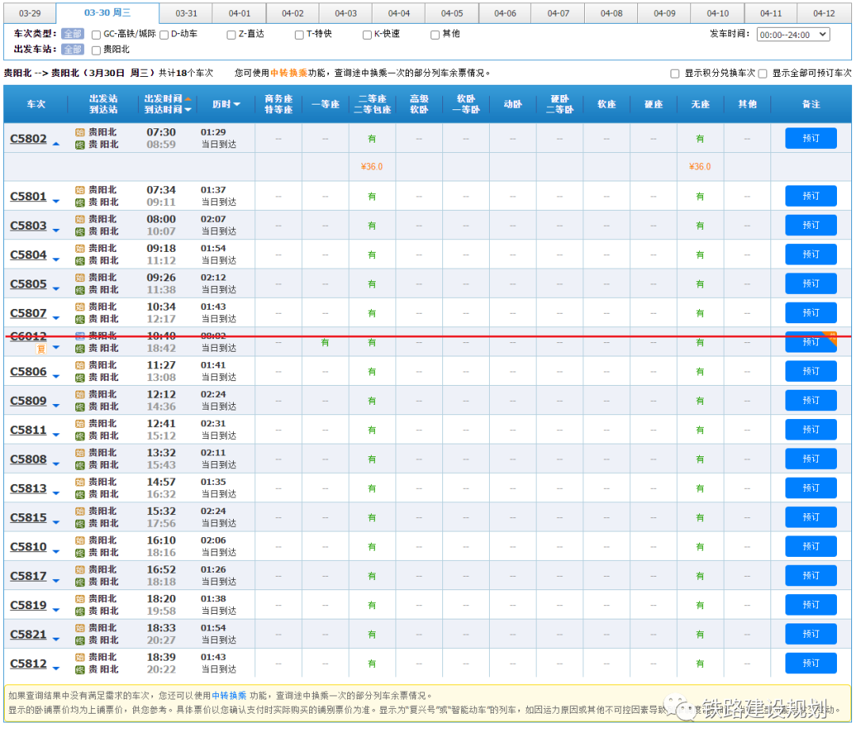Click the origin station icon in row C5812
The height and width of the screenshot is (747, 856).
80,657
